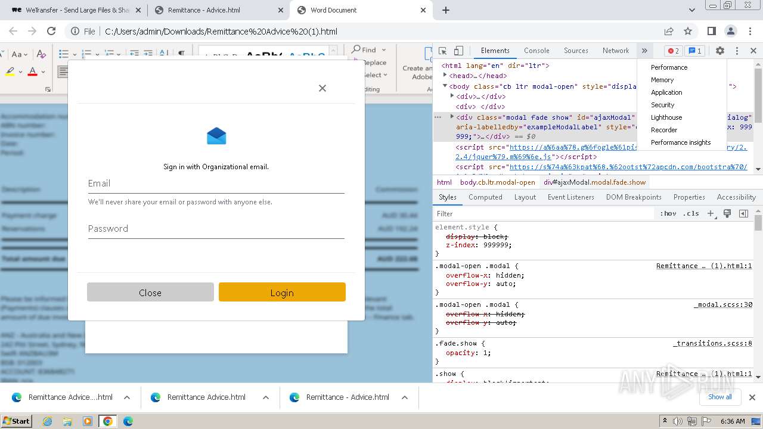Click the more tabs chevron in DevTools

(644, 51)
